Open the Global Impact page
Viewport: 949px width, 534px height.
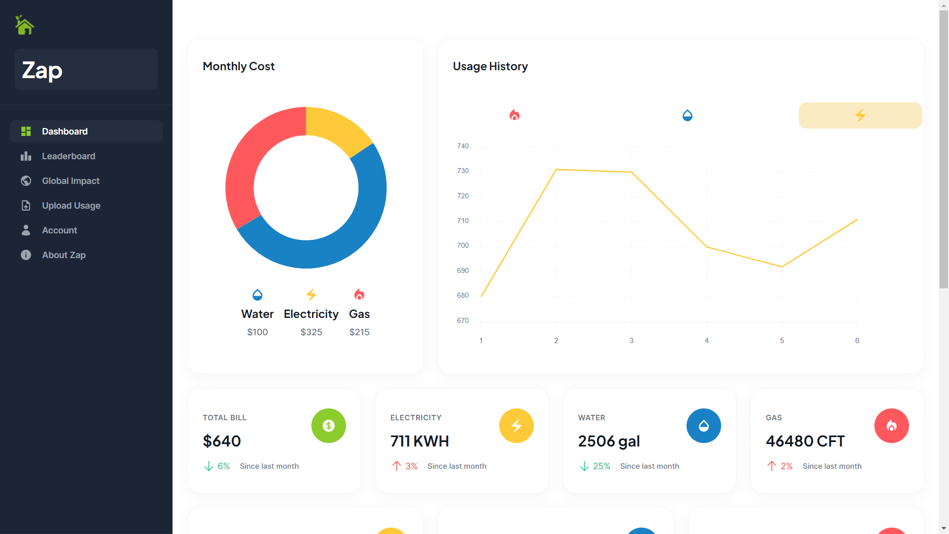click(x=86, y=181)
